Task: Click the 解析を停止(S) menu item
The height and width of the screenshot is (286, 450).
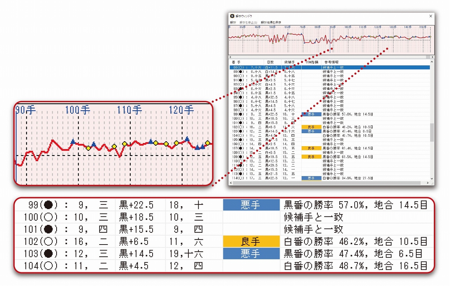Action: tap(248, 22)
